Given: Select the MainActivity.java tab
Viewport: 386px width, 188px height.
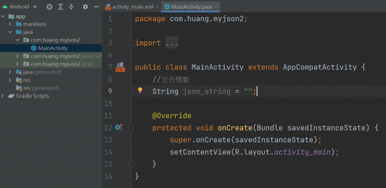Looking at the screenshot, I should click(191, 7).
